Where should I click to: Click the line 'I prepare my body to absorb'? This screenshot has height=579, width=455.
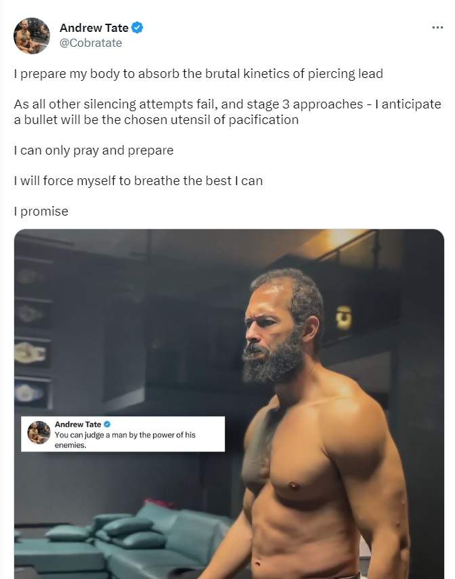click(x=198, y=73)
